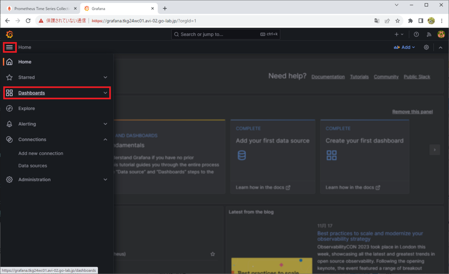Star the dashboard in the list panel
Image resolution: width=449 pixels, height=274 pixels.
[213, 254]
